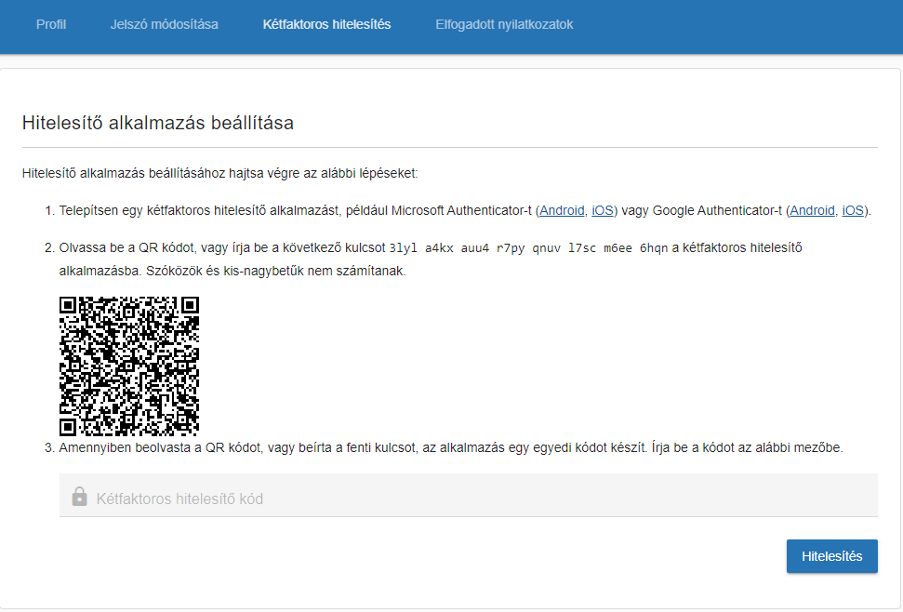Viewport: 903px width, 612px height.
Task: Open the Android link for Microsoft Authenticator
Action: [562, 210]
